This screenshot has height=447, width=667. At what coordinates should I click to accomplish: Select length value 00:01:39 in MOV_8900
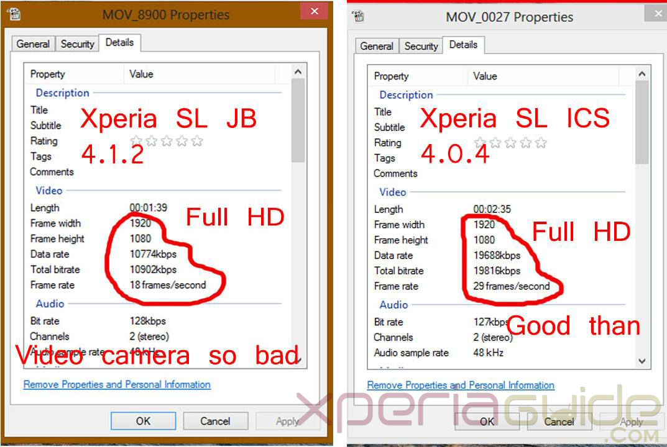[x=149, y=208]
